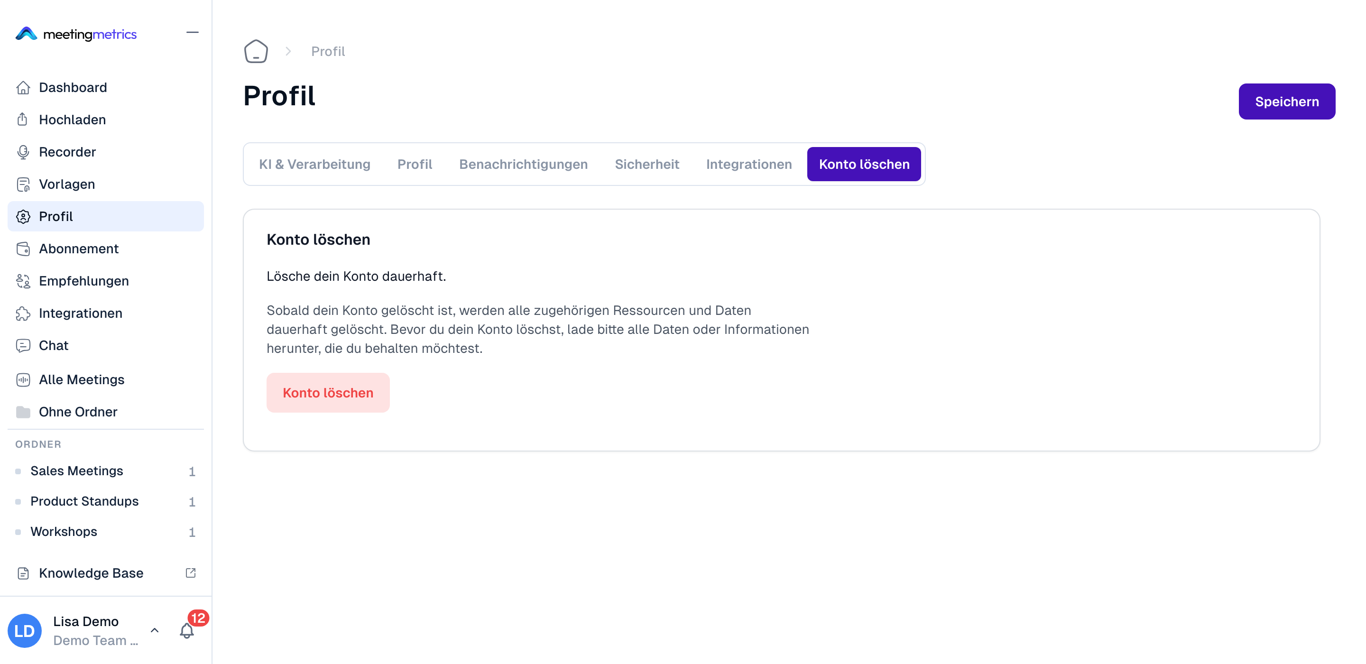Click the Empfehlungen referral icon

pos(23,281)
